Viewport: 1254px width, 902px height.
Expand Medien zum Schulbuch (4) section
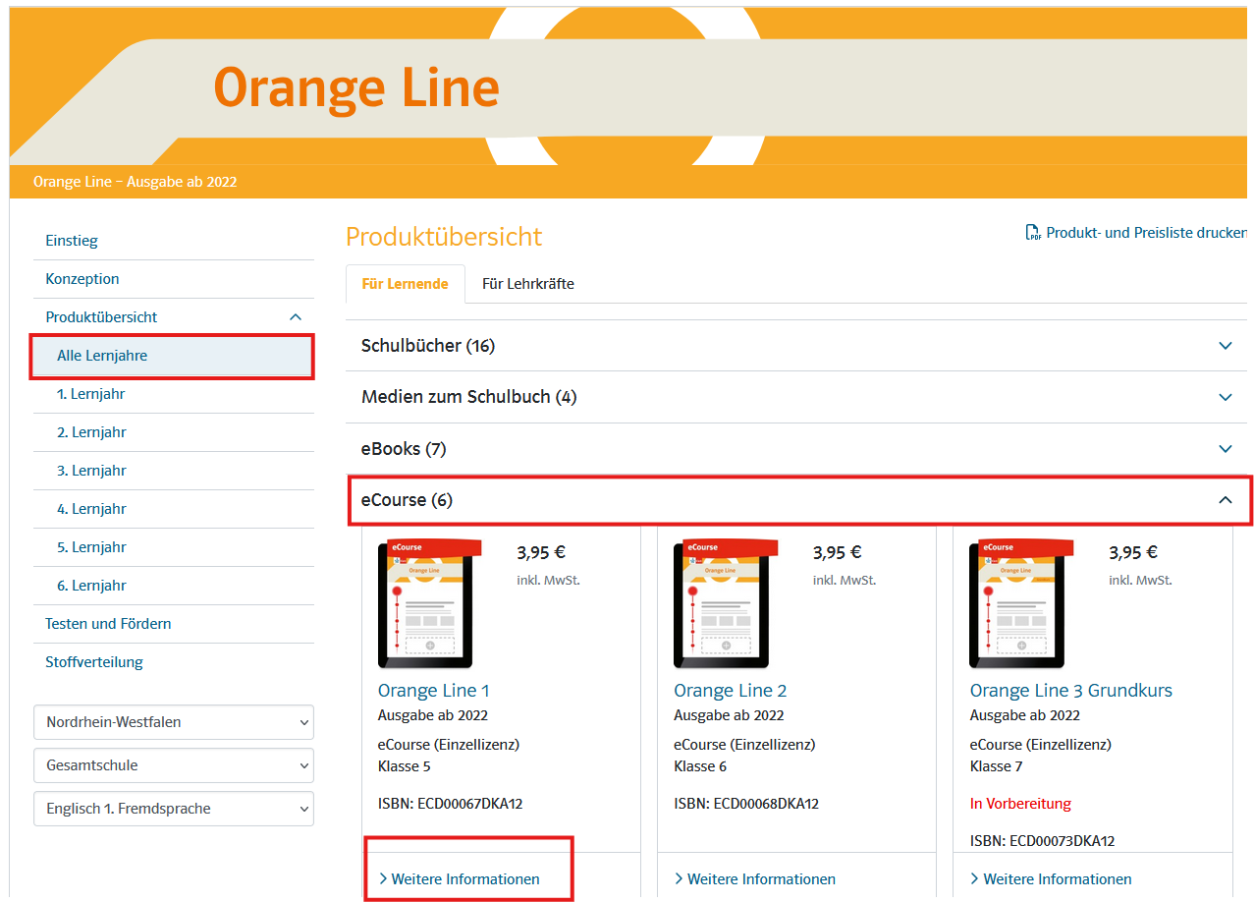1225,397
